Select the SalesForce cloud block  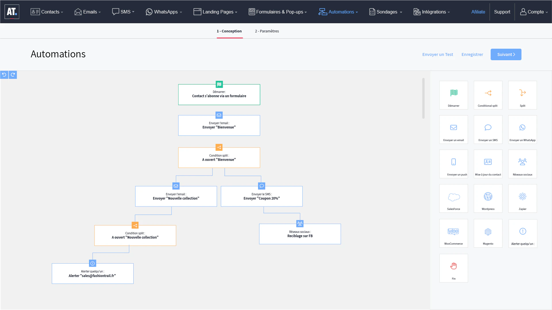[x=454, y=198]
